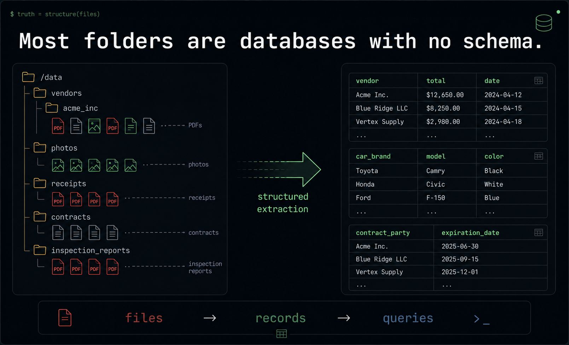This screenshot has height=345, width=569.
Task: Click the grid icon in contract_party table header
Action: pyautogui.click(x=539, y=232)
